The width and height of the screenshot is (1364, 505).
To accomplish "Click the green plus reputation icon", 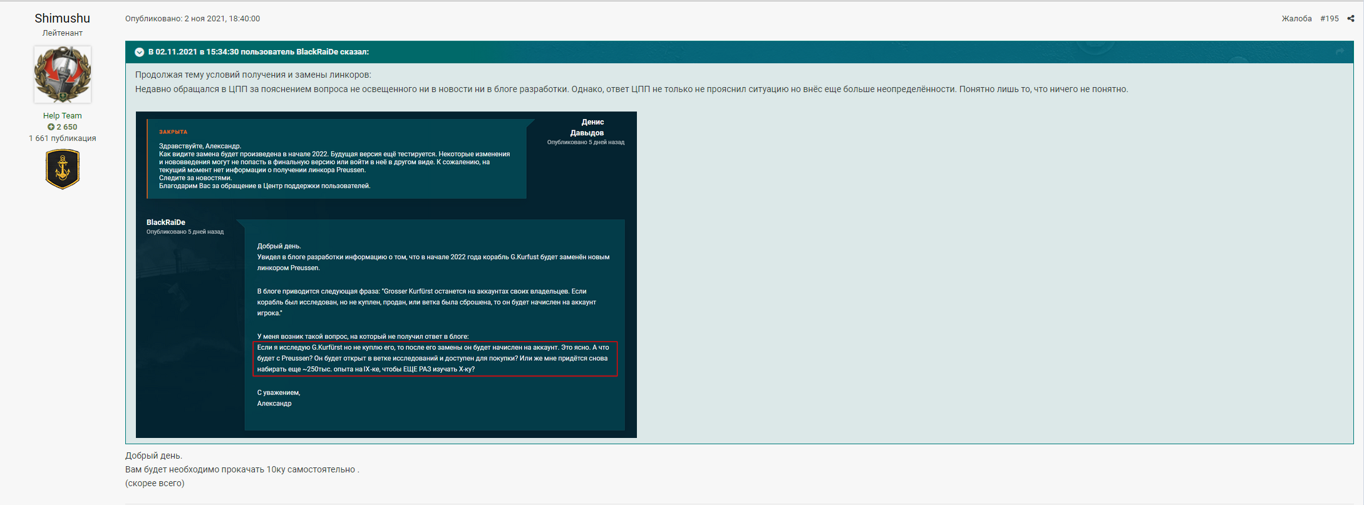I will pyautogui.click(x=51, y=127).
